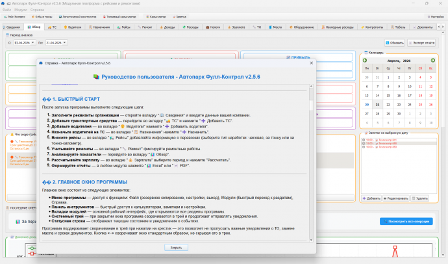
Task: Click the Экспорт отчёта button
Action: 421,43
